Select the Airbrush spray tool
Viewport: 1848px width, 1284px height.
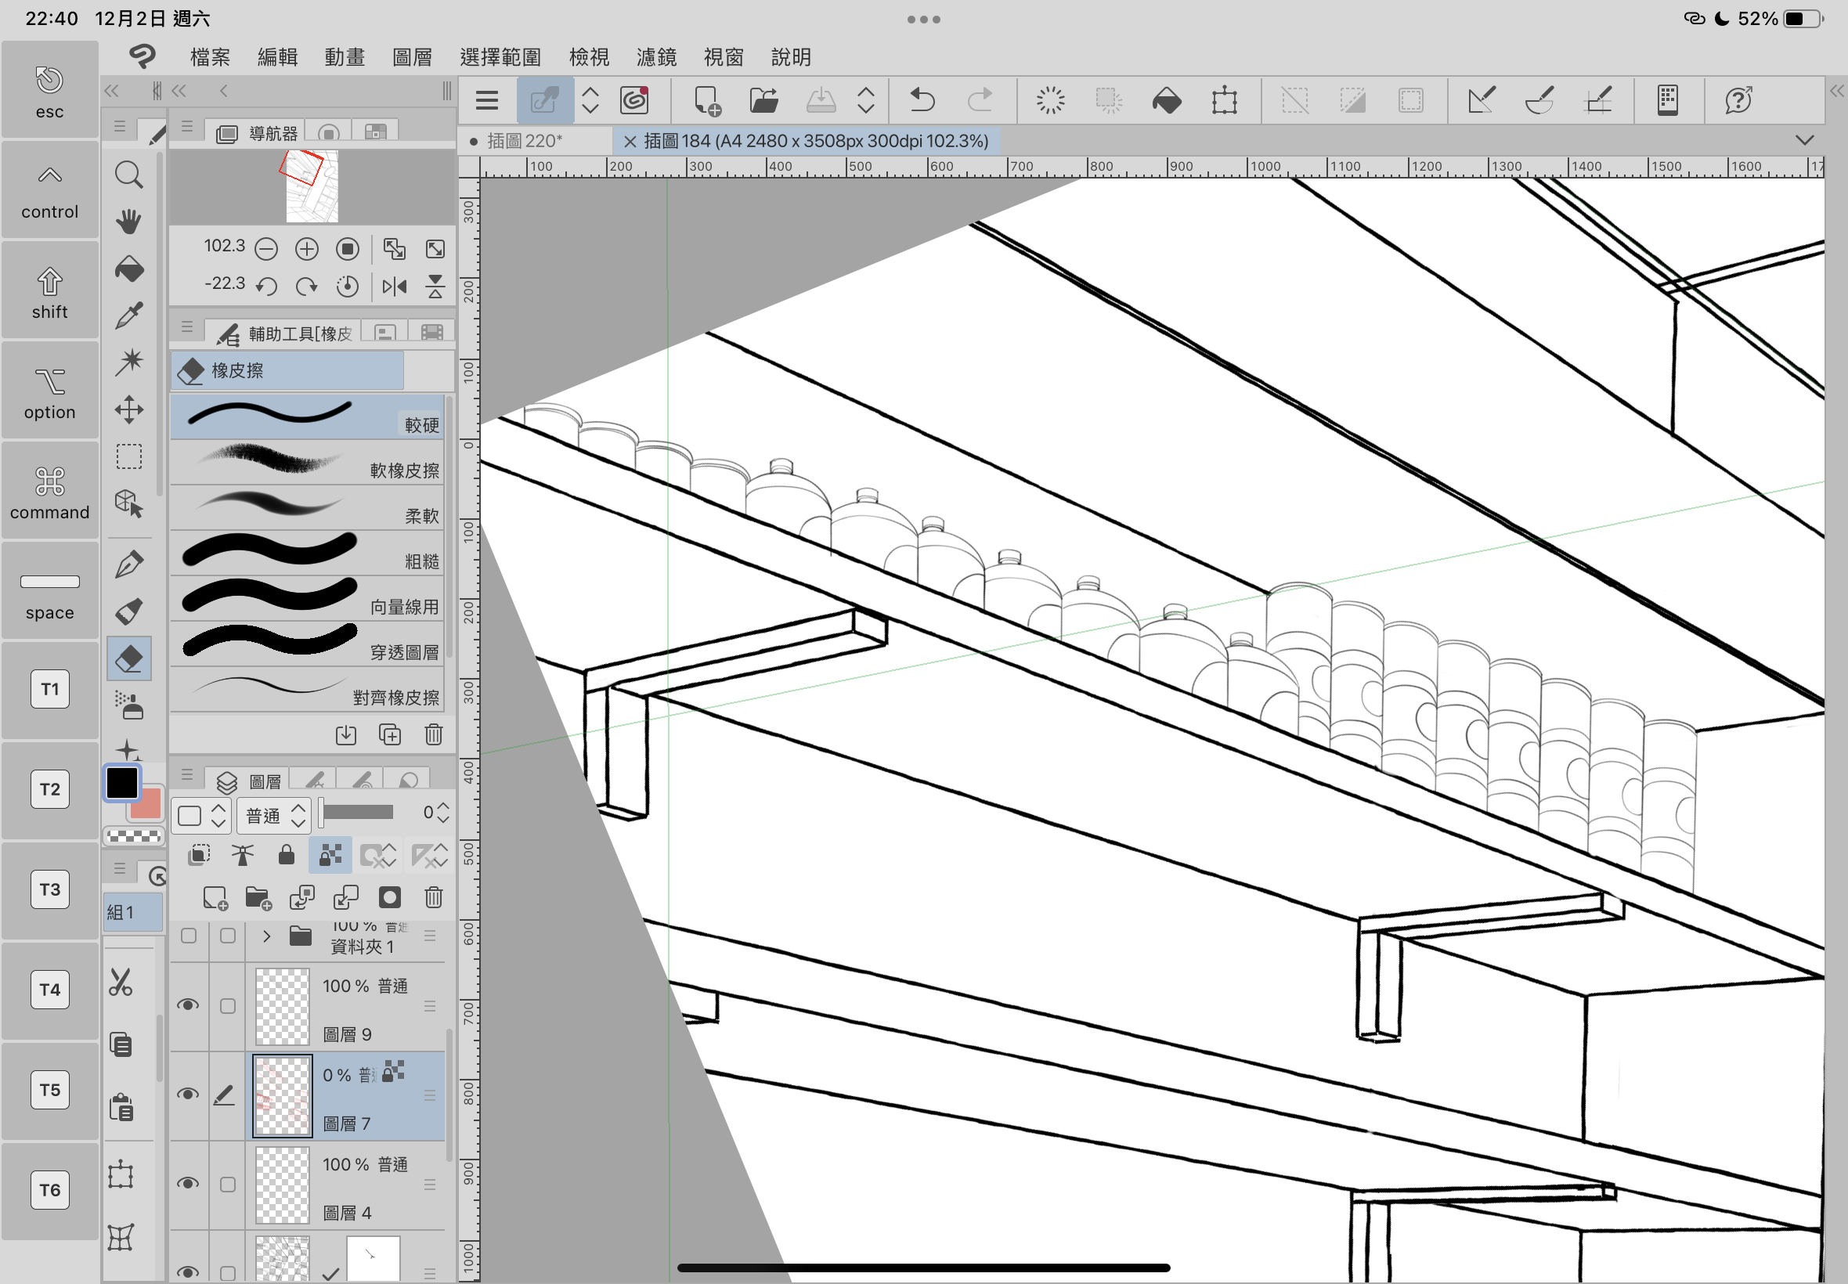128,705
